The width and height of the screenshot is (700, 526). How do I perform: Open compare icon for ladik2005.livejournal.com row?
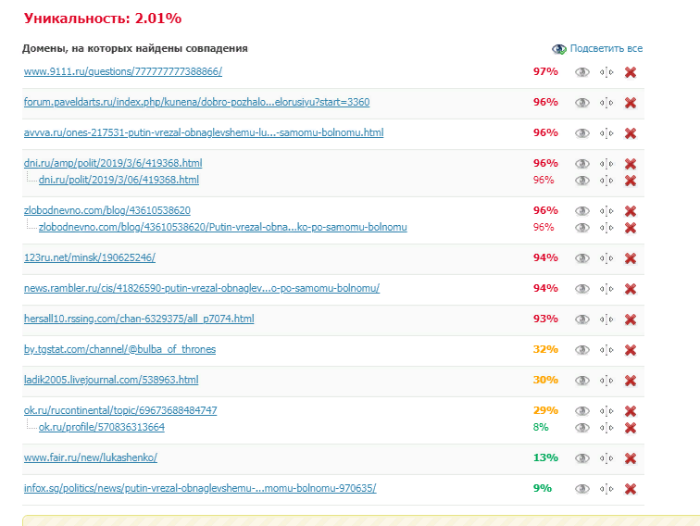pyautogui.click(x=606, y=381)
